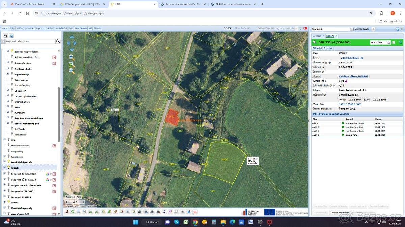Click the magnifier icon beside layer search field

(58, 41)
